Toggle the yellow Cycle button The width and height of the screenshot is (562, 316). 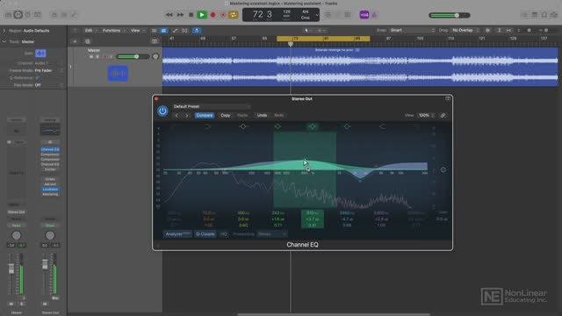point(234,15)
